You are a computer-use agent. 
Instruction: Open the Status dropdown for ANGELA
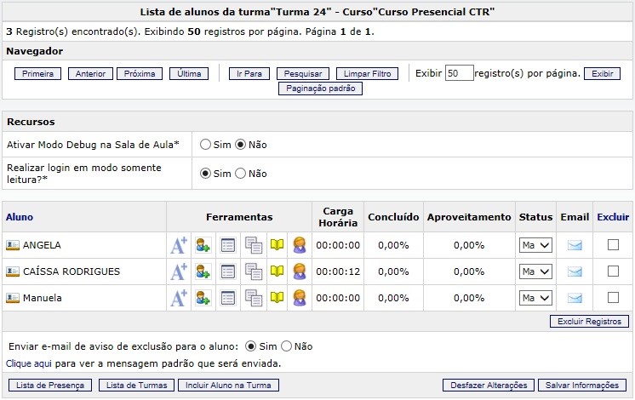tap(535, 246)
